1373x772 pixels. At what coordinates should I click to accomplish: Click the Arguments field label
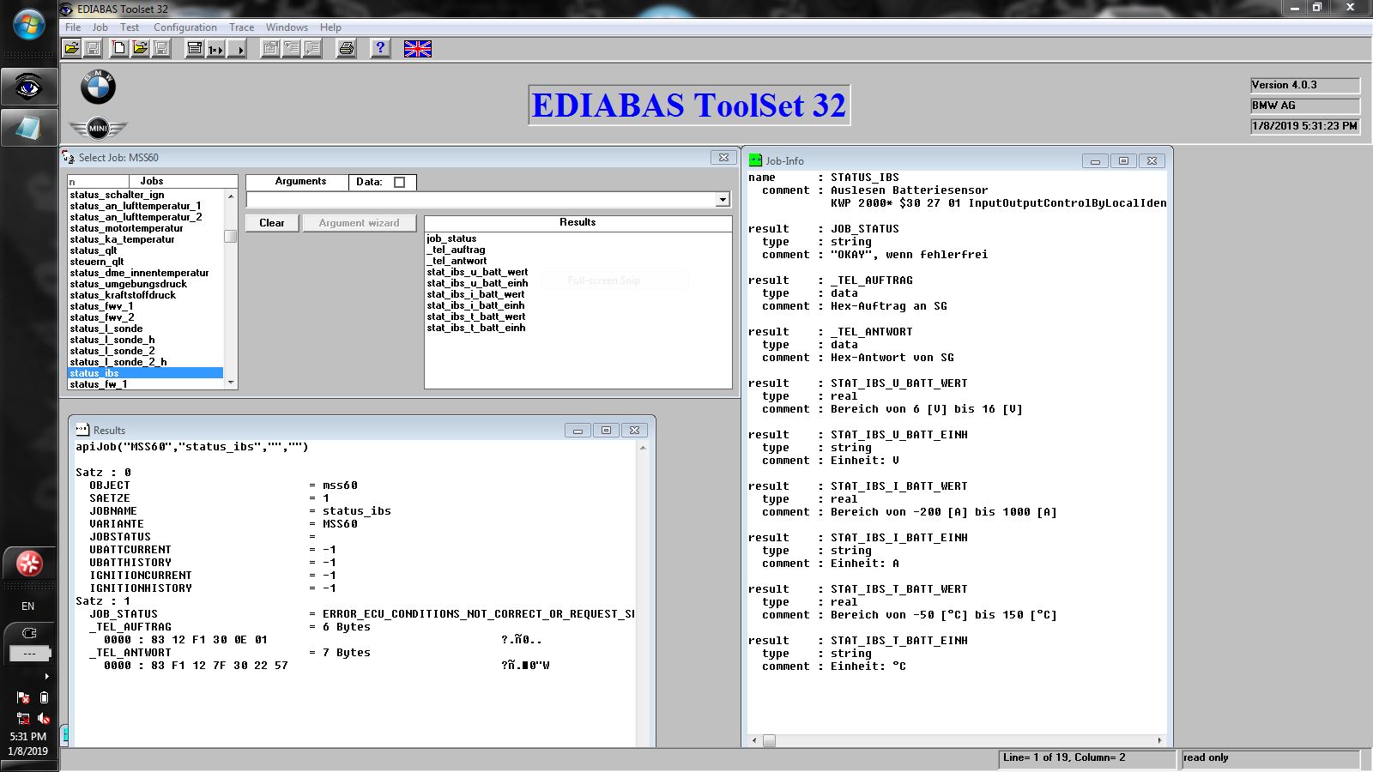pyautogui.click(x=300, y=182)
